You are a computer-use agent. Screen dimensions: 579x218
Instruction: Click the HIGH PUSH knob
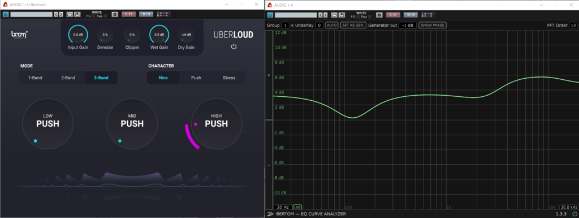(217, 124)
